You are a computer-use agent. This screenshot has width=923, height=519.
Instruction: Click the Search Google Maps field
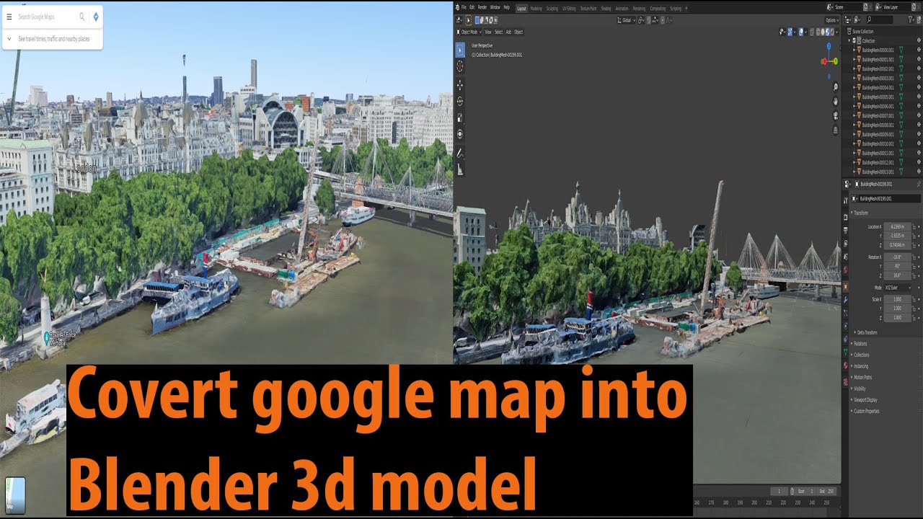pyautogui.click(x=45, y=17)
